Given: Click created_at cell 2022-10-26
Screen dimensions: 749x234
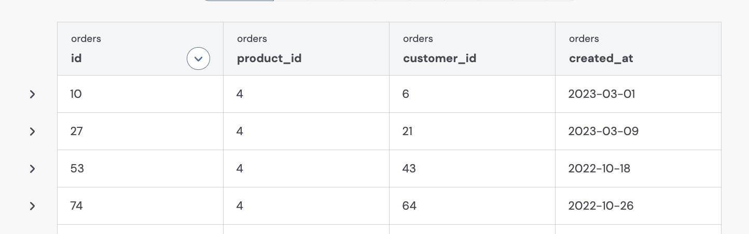Looking at the screenshot, I should click(x=638, y=206).
